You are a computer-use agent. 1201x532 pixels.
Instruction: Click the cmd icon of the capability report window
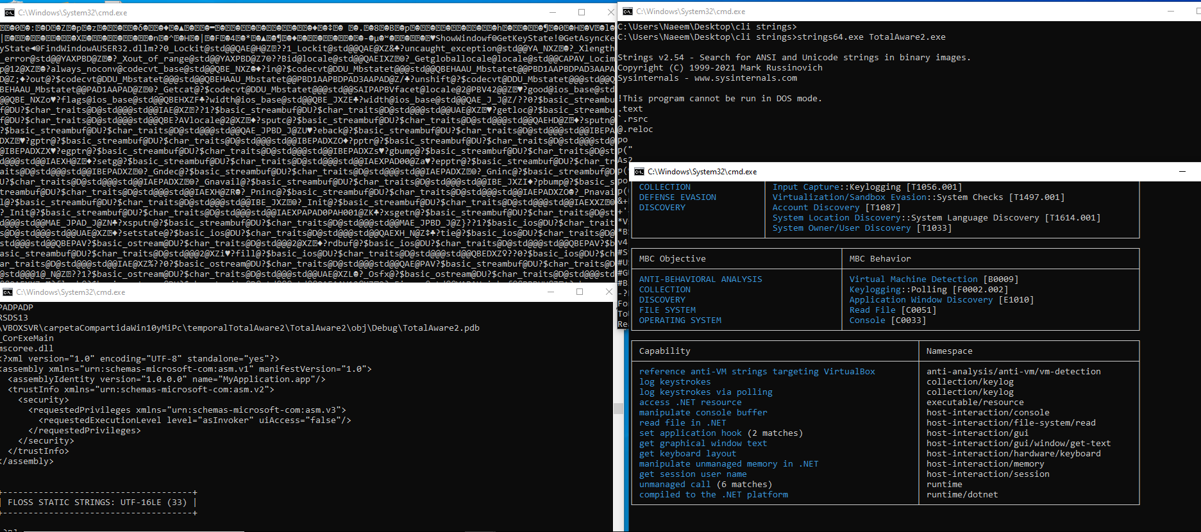coord(639,172)
